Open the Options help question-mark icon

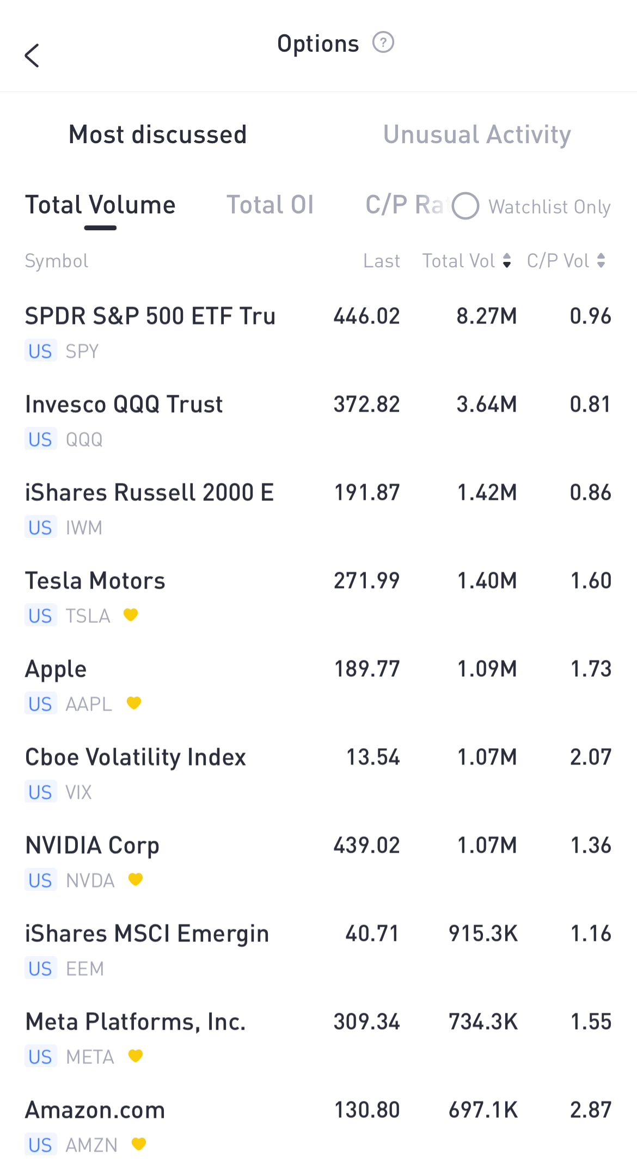383,42
